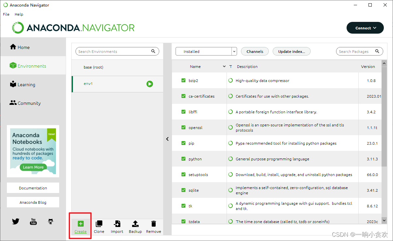Click the Search Environments magnifier icon
This screenshot has height=241, width=393.
(153, 51)
